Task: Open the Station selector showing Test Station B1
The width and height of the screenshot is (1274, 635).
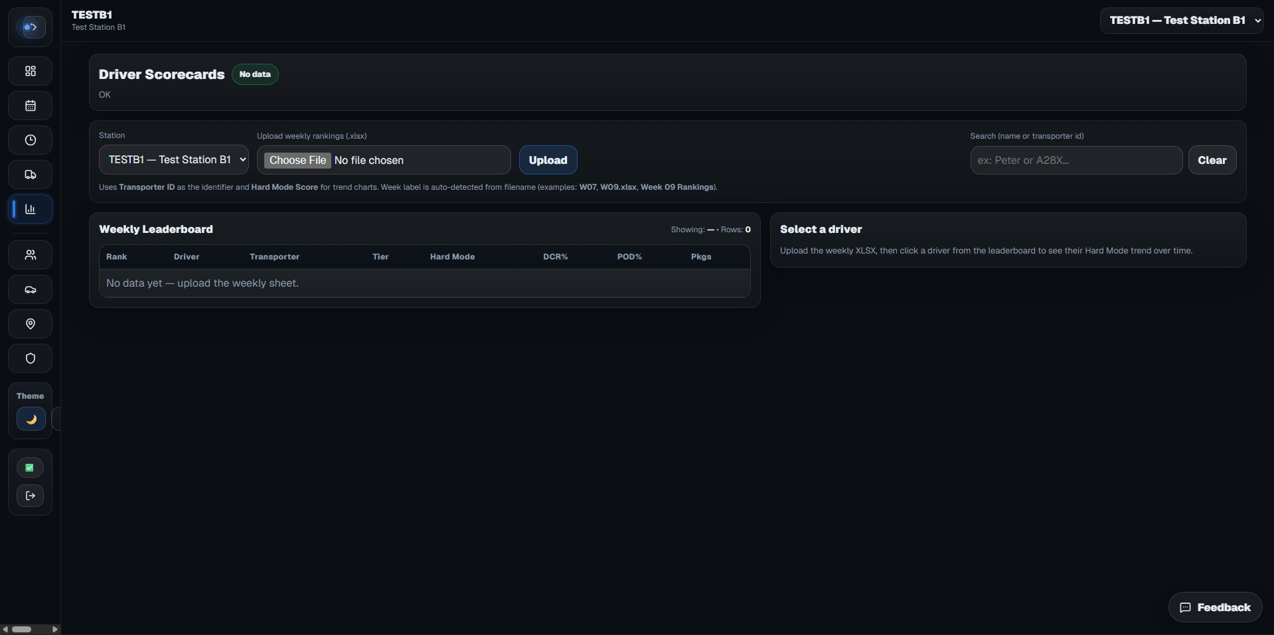Action: 173,159
